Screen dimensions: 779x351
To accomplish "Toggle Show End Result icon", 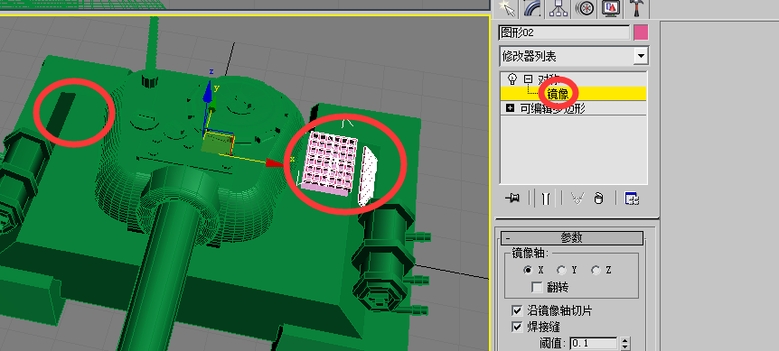I will coord(546,199).
